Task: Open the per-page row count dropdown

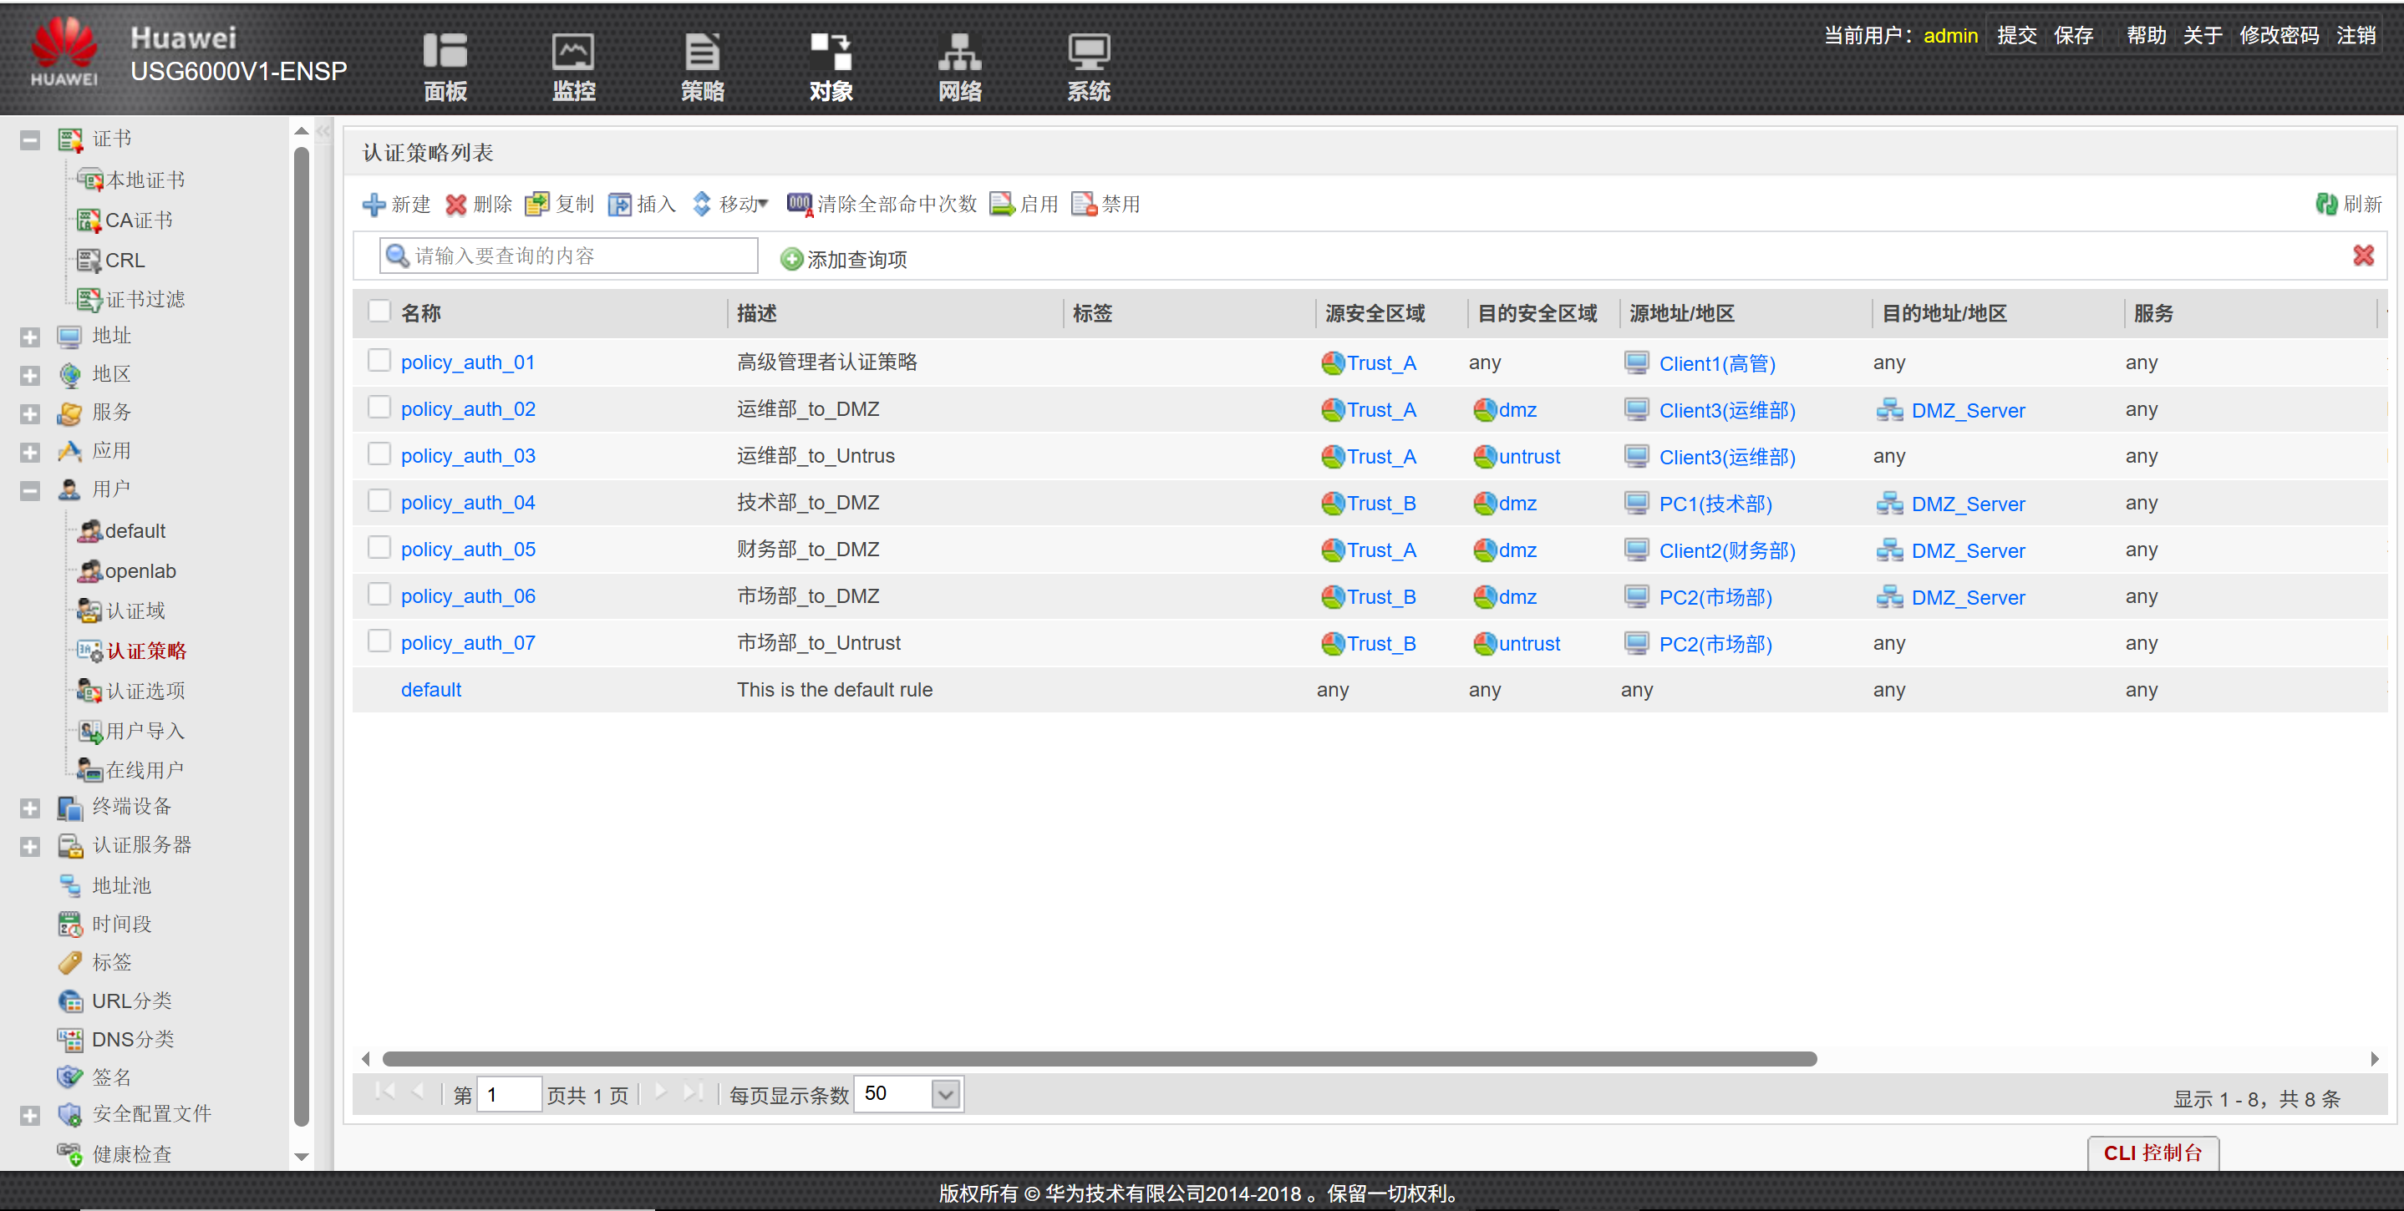Action: [945, 1094]
